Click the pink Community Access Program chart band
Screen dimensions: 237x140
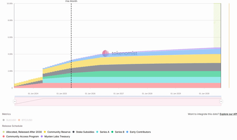(138, 85)
